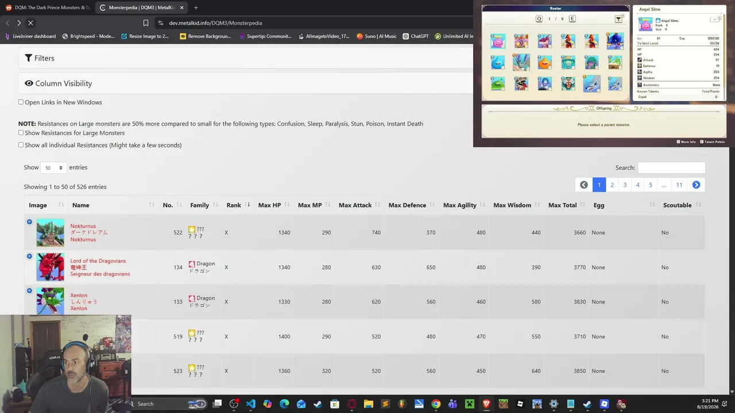The image size is (735, 413).
Task: Click the Lord of the Dragovians image
Action: 51,267
